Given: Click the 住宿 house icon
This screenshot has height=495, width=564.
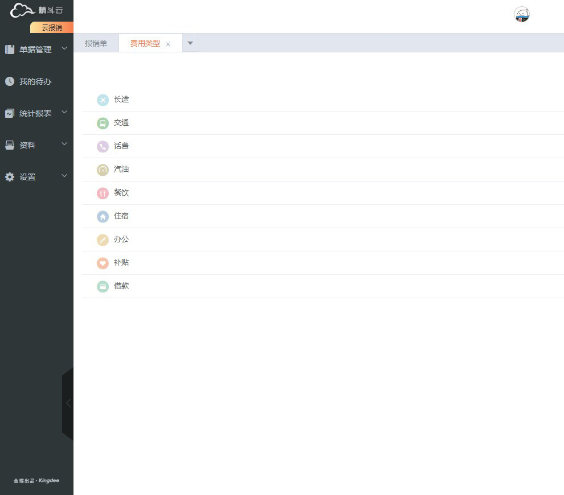Looking at the screenshot, I should 103,217.
